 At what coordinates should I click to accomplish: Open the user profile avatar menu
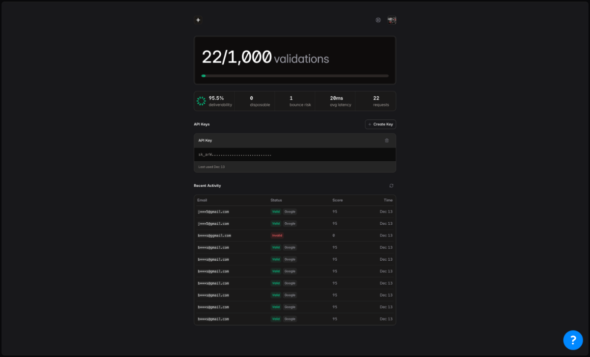click(391, 20)
